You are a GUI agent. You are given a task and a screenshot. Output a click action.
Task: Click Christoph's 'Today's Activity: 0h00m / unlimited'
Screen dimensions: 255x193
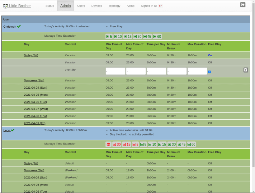click(67, 26)
